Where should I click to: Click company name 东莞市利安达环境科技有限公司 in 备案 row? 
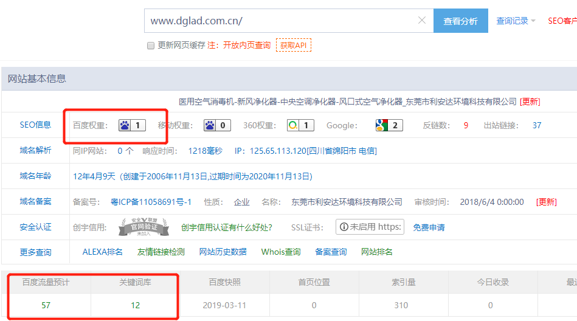[347, 202]
